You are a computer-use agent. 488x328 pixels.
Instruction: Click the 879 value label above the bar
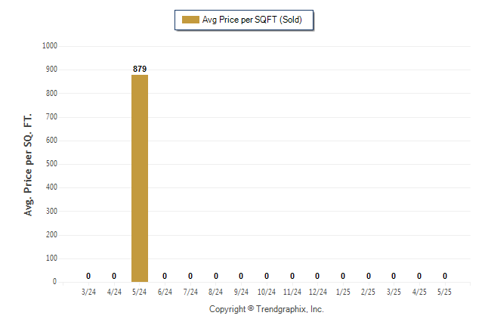pyautogui.click(x=140, y=69)
